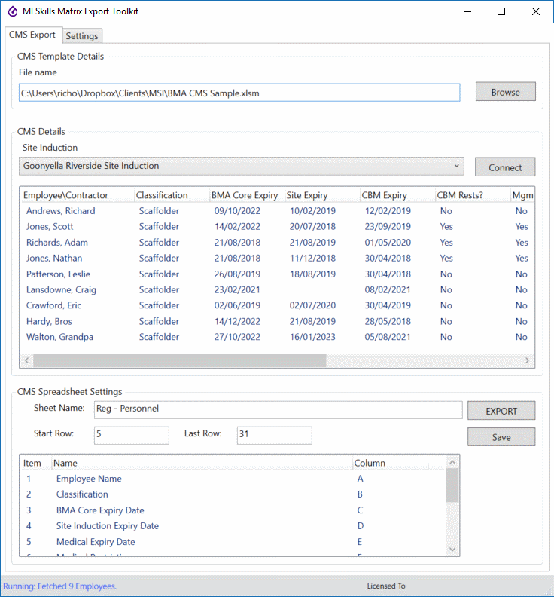Screen dimensions: 554x597
Task: Select the Richards, Adam row
Action: pyautogui.click(x=277, y=243)
